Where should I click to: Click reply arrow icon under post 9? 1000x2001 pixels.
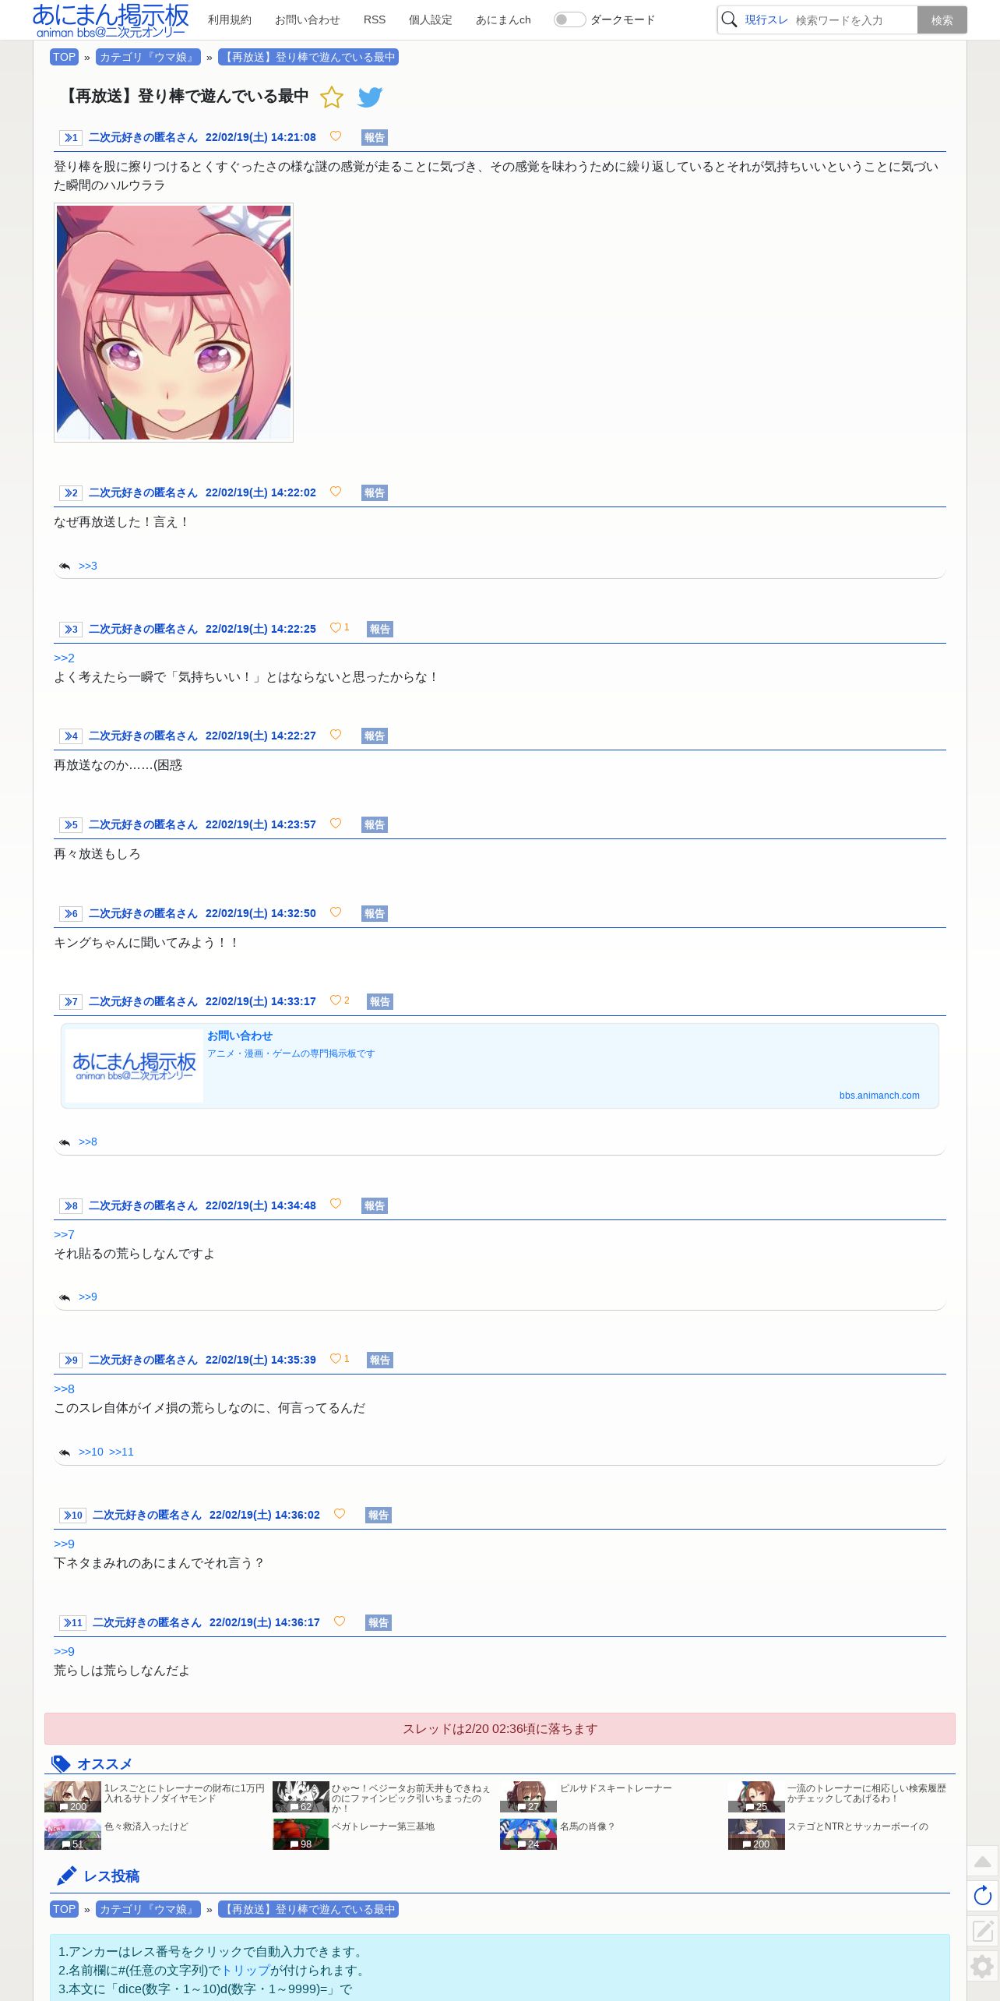(x=65, y=1452)
